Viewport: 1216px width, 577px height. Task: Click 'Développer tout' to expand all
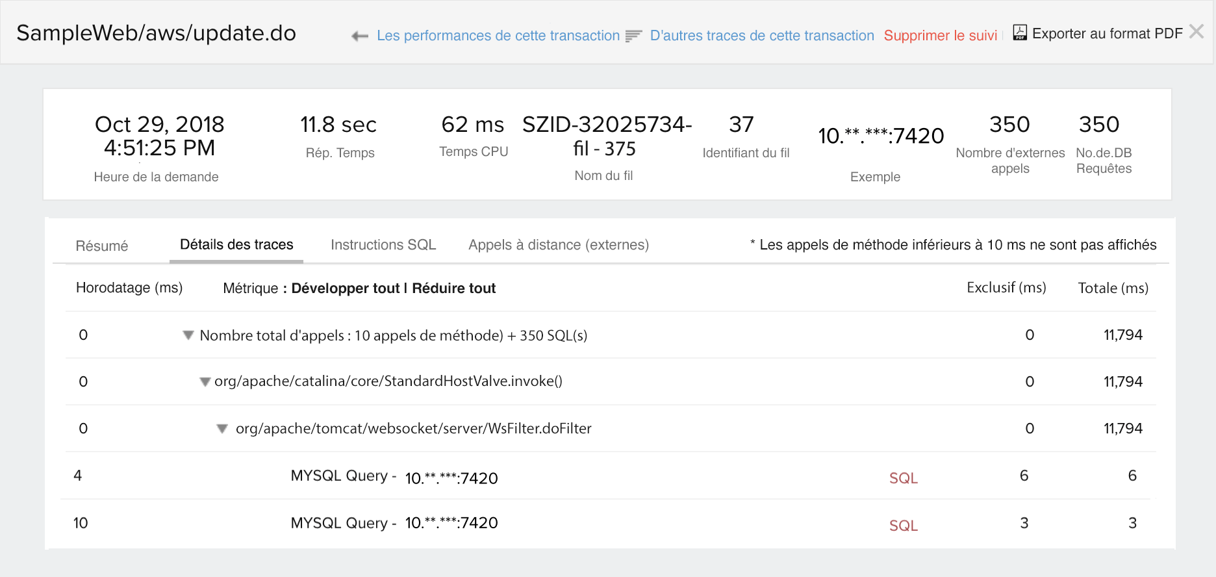click(345, 288)
